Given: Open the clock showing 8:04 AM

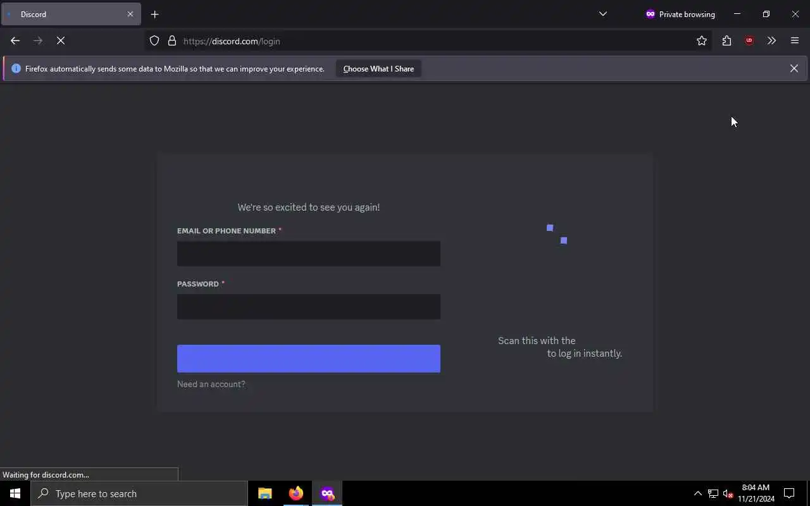Looking at the screenshot, I should pos(756,493).
